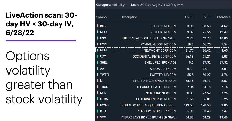Click the green indicator beside OXY
The width and height of the screenshot is (232, 121).
pos(98,56)
